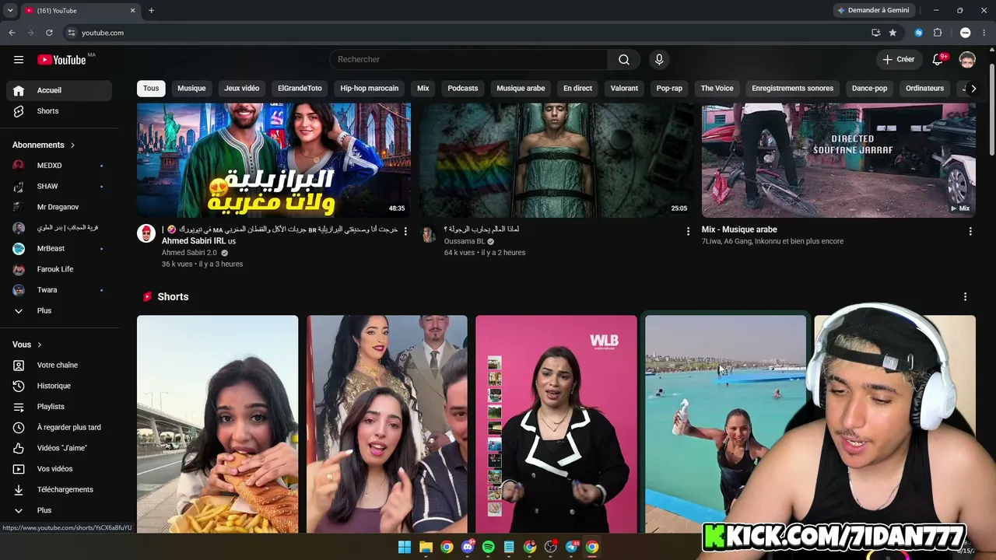
Task: Select the Tous filter chip
Action: click(x=151, y=89)
